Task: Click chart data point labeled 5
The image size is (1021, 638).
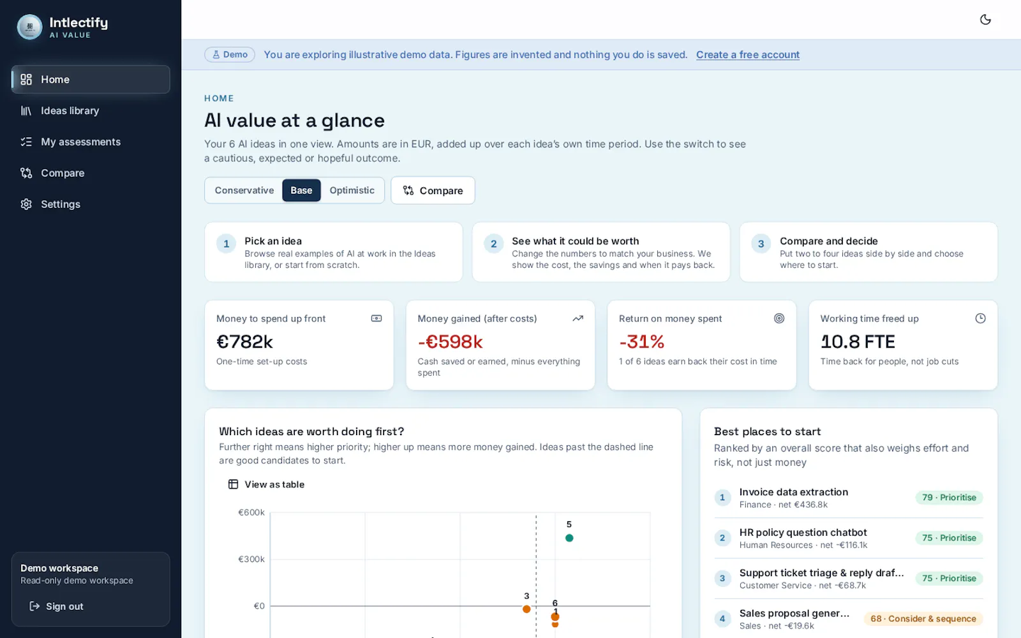Action: pos(569,538)
